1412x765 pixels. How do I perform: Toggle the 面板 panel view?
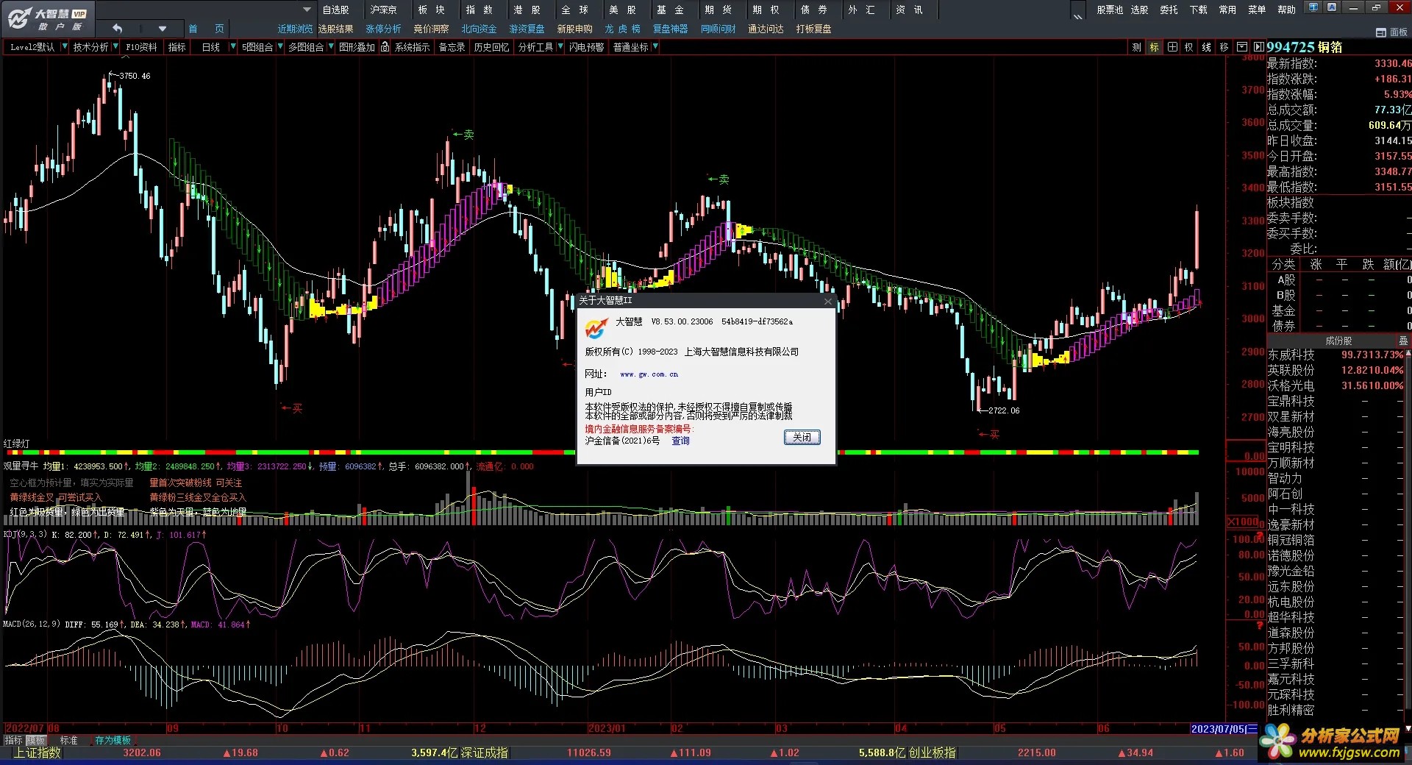(x=1391, y=32)
